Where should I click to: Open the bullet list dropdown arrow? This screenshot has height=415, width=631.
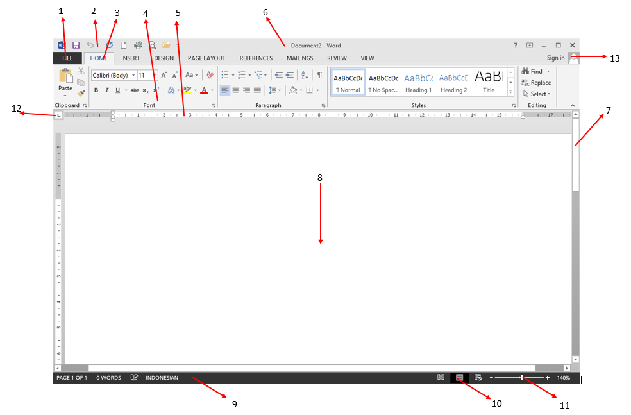[x=233, y=75]
